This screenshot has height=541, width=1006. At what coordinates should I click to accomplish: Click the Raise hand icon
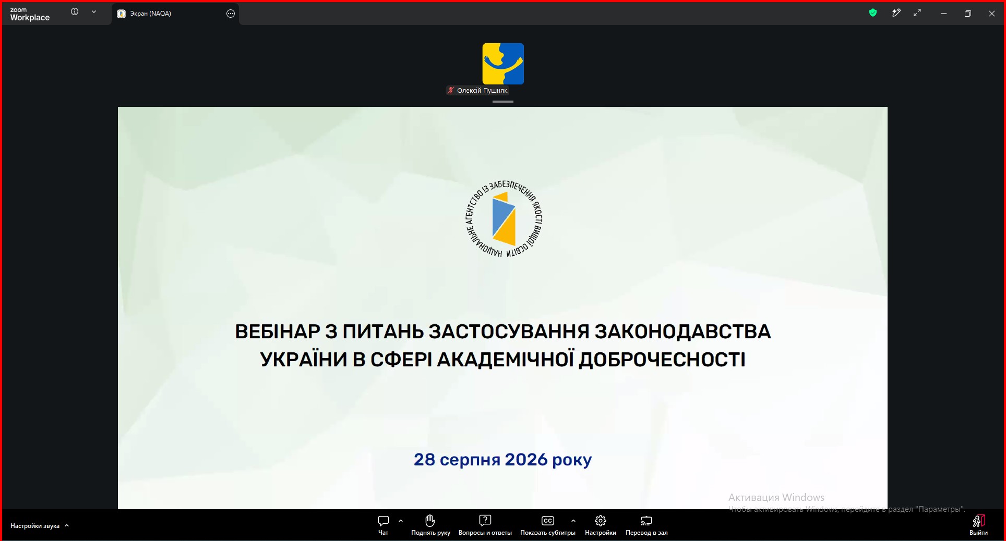click(430, 521)
